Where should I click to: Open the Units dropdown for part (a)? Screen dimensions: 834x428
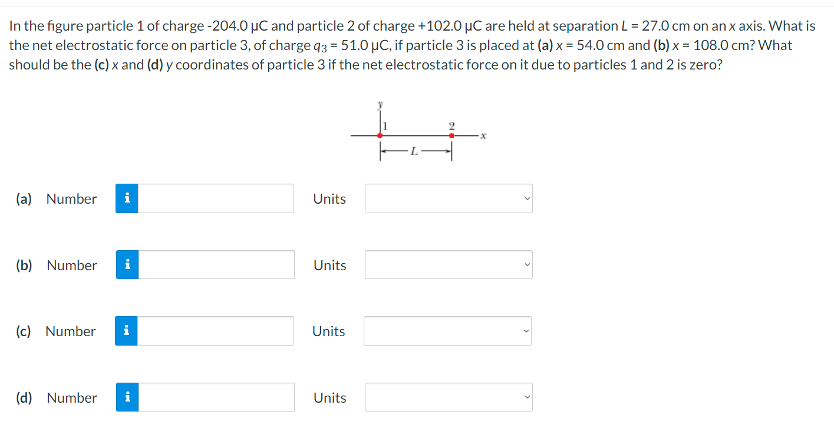point(448,198)
